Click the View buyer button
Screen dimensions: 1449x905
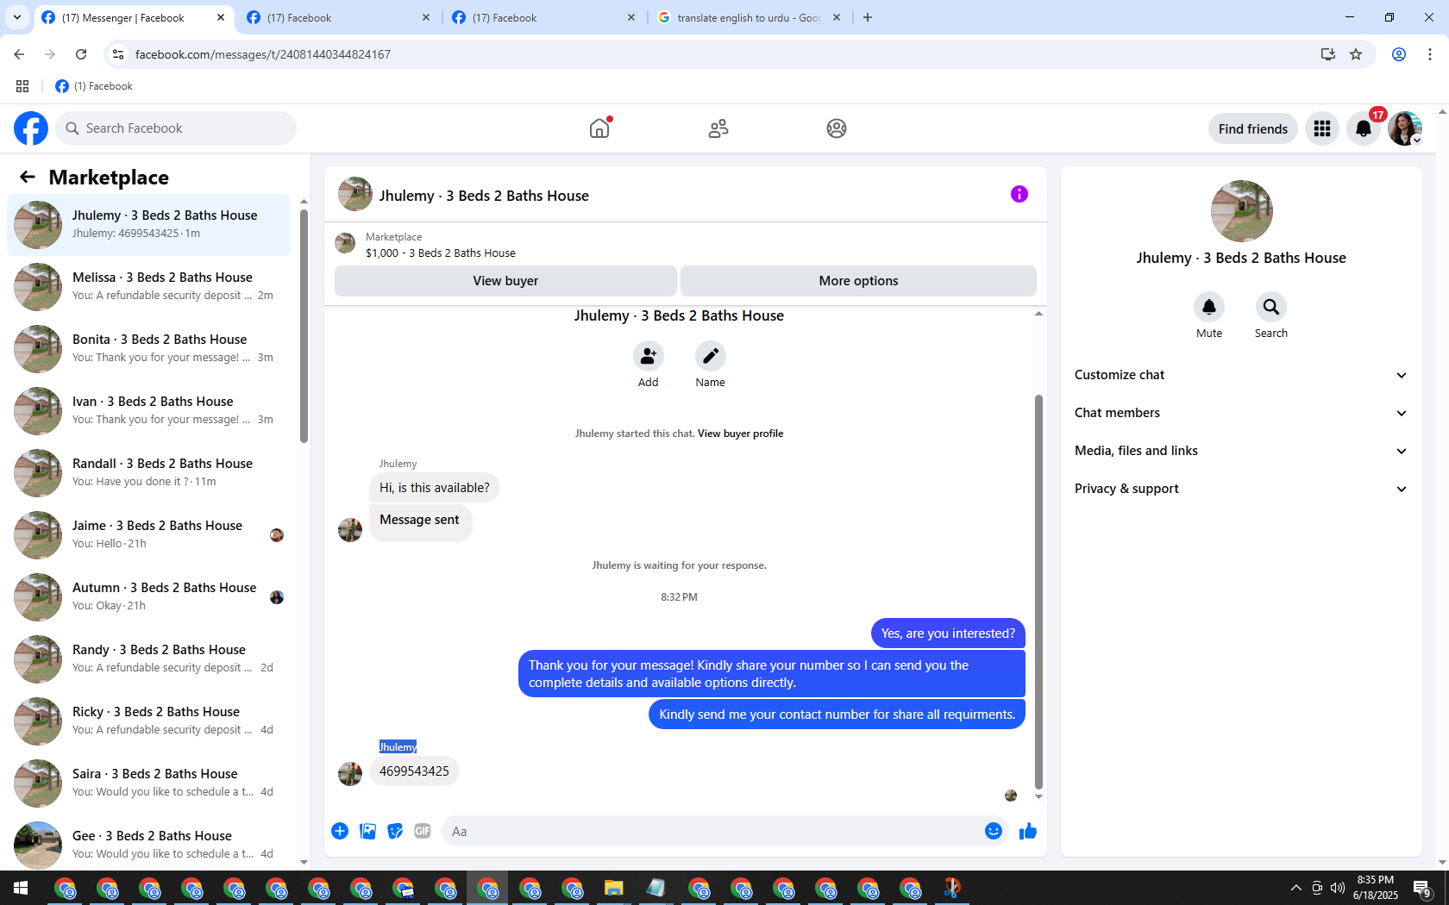[505, 281]
